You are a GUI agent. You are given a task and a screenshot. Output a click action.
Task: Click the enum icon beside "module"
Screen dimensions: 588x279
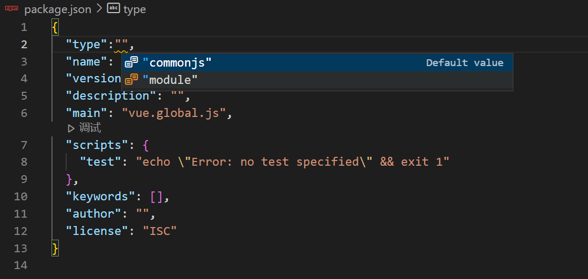point(131,79)
